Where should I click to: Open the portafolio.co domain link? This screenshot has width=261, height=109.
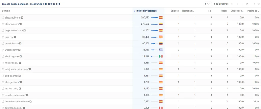coord(12,43)
